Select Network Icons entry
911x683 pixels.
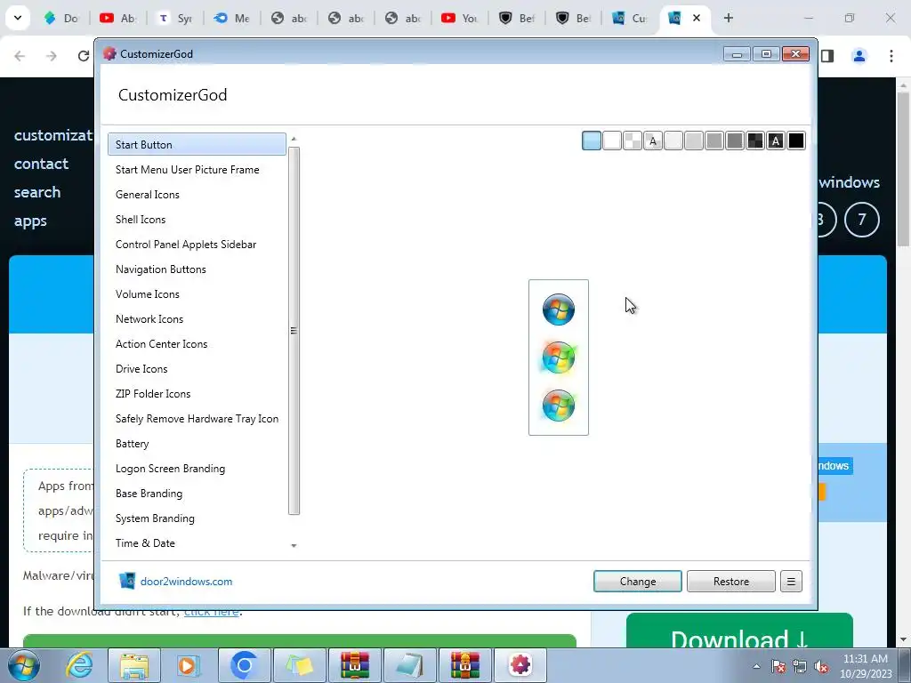197,319
